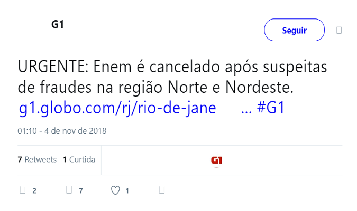Click the reply count 2
Viewport: 357px width, 211px height.
coord(34,190)
